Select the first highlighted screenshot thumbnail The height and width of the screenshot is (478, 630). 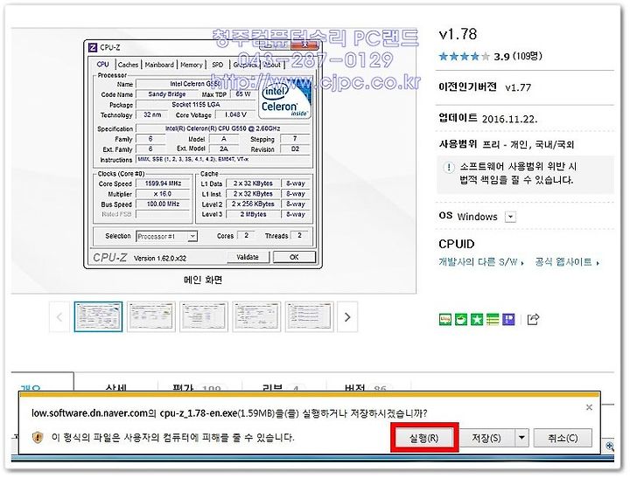[x=98, y=317]
